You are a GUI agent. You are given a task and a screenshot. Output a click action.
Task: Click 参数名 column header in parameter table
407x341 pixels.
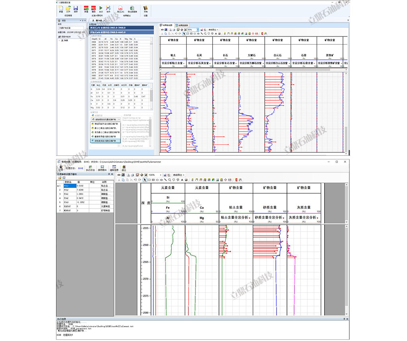tap(70, 182)
